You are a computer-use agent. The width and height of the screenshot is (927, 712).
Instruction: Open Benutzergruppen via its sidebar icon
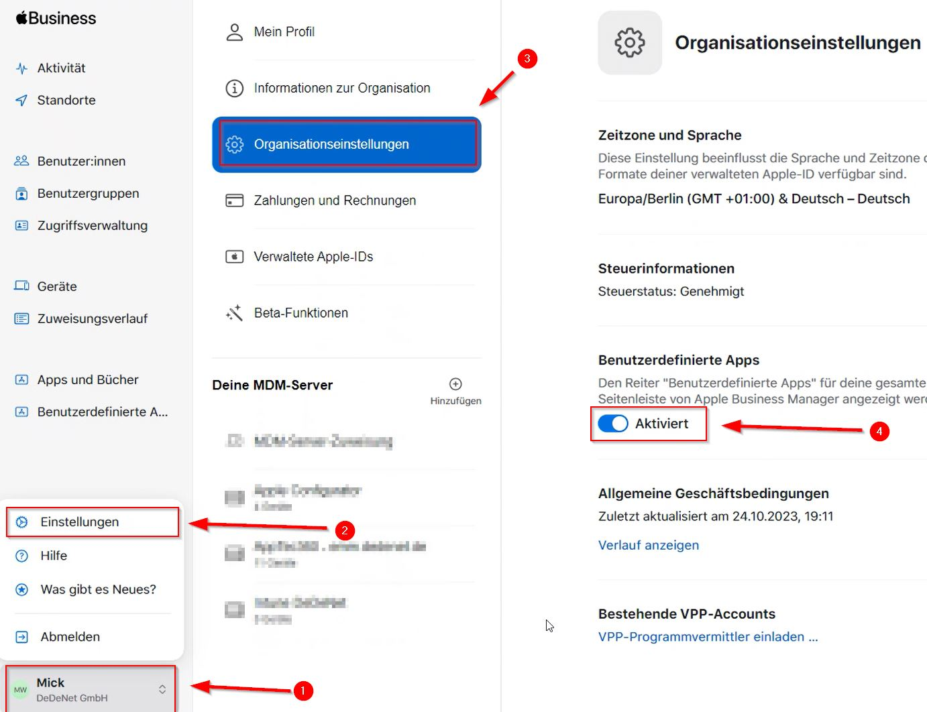coord(21,194)
